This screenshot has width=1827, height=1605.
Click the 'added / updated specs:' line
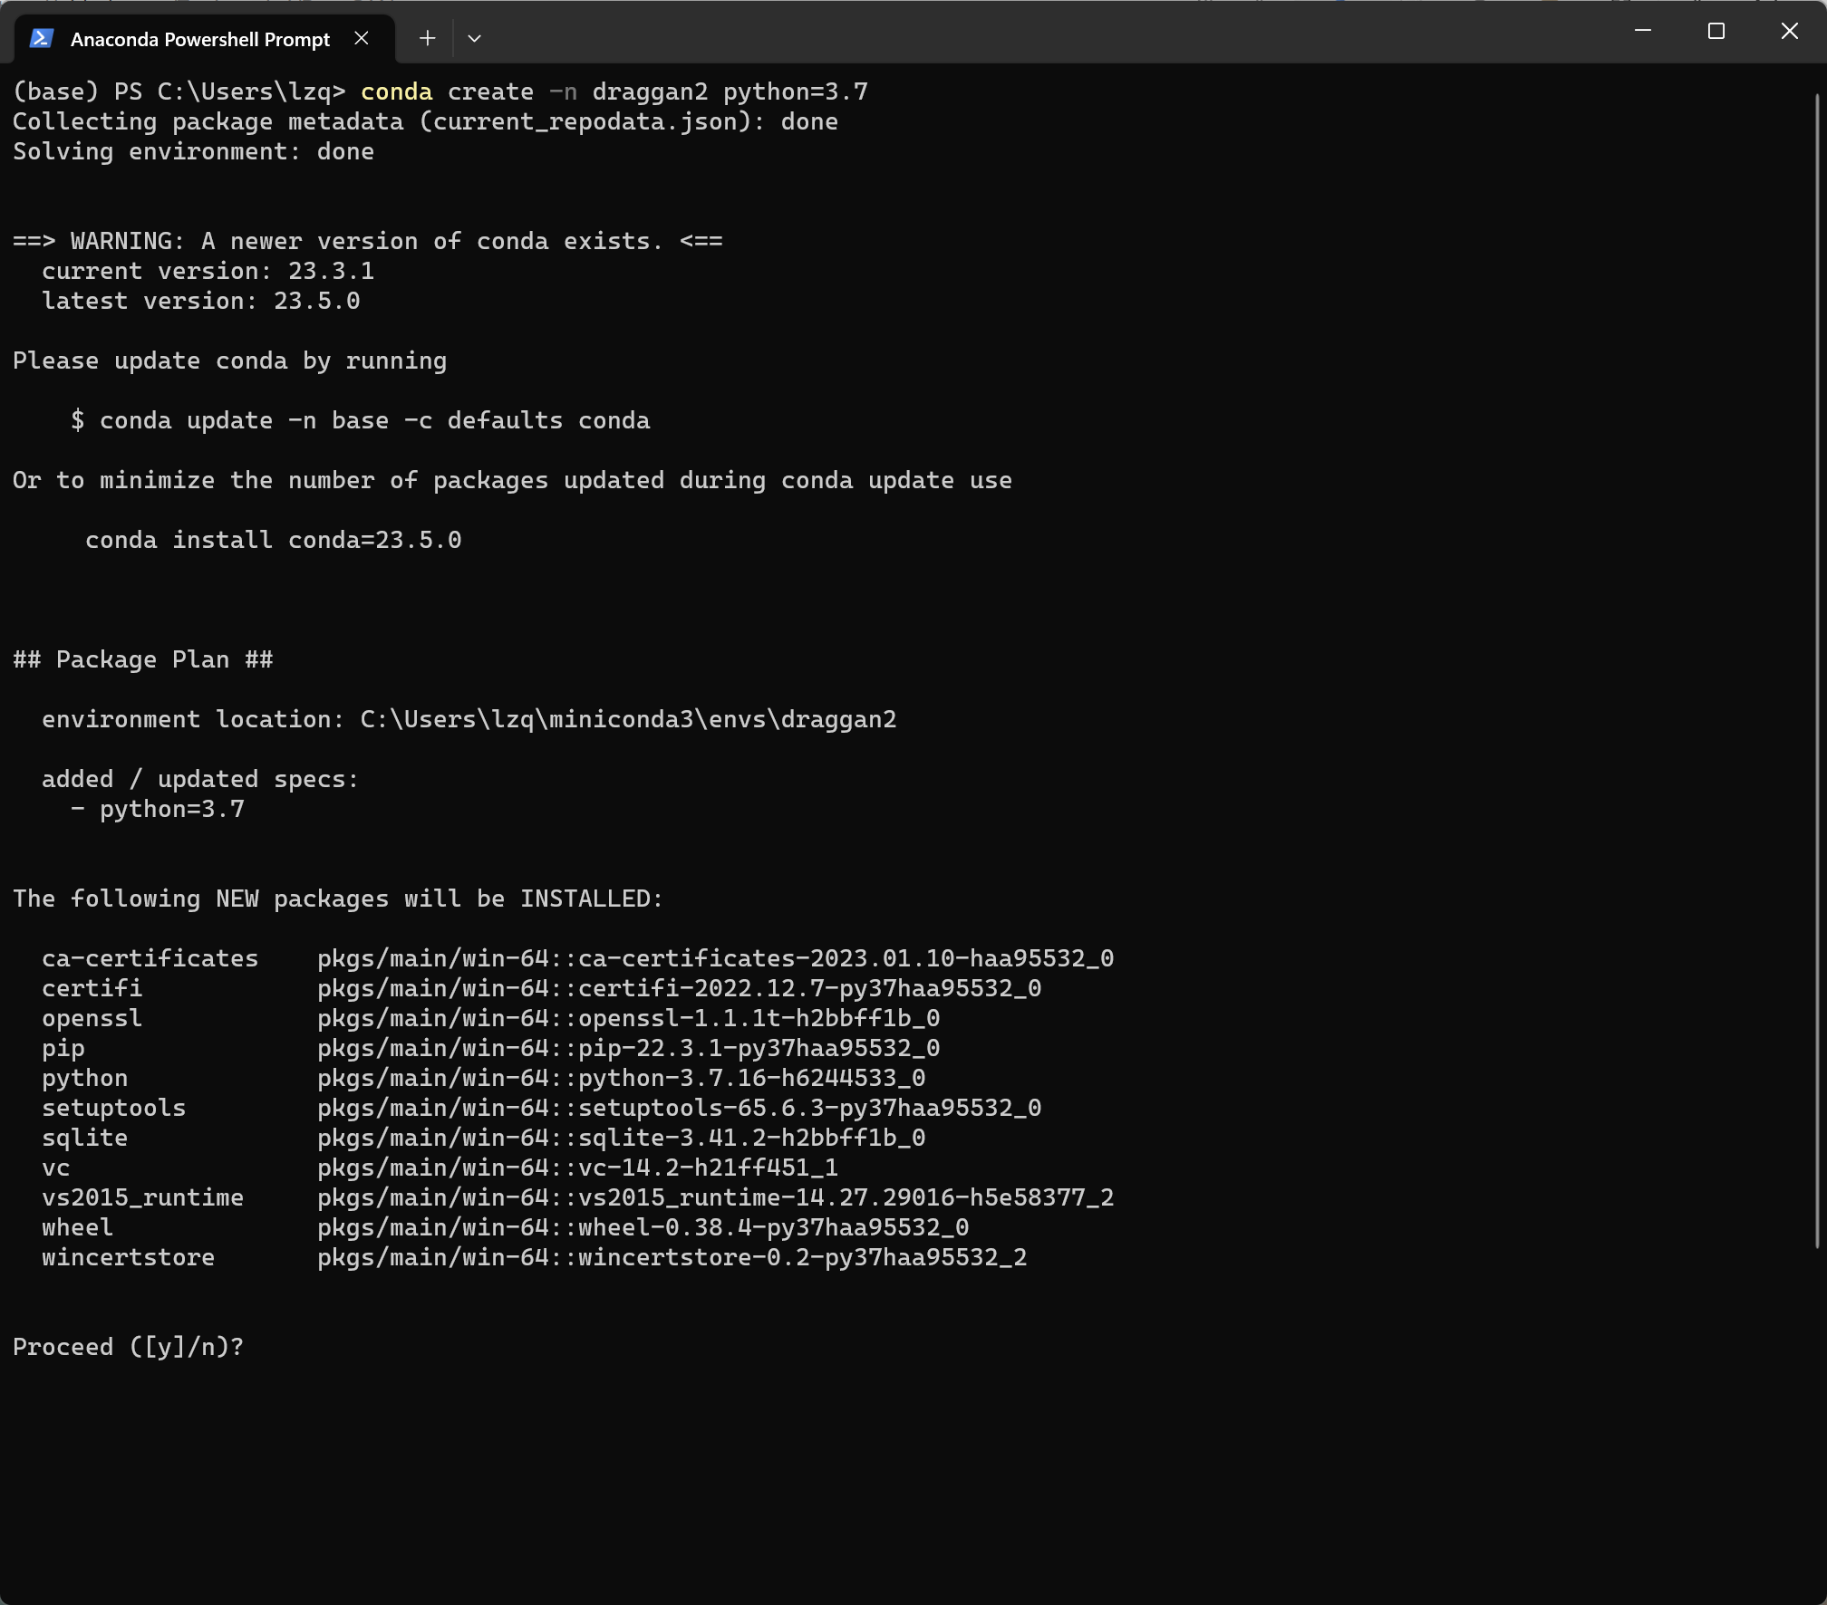200,779
